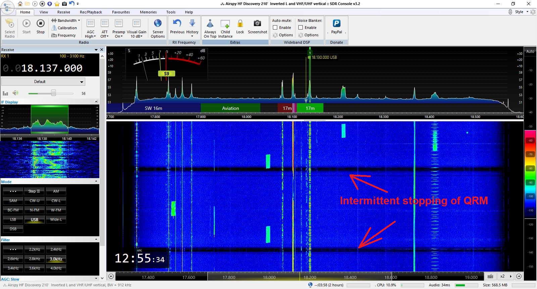537x289 pixels.
Task: Click the Start radio play icon
Action: (27, 24)
